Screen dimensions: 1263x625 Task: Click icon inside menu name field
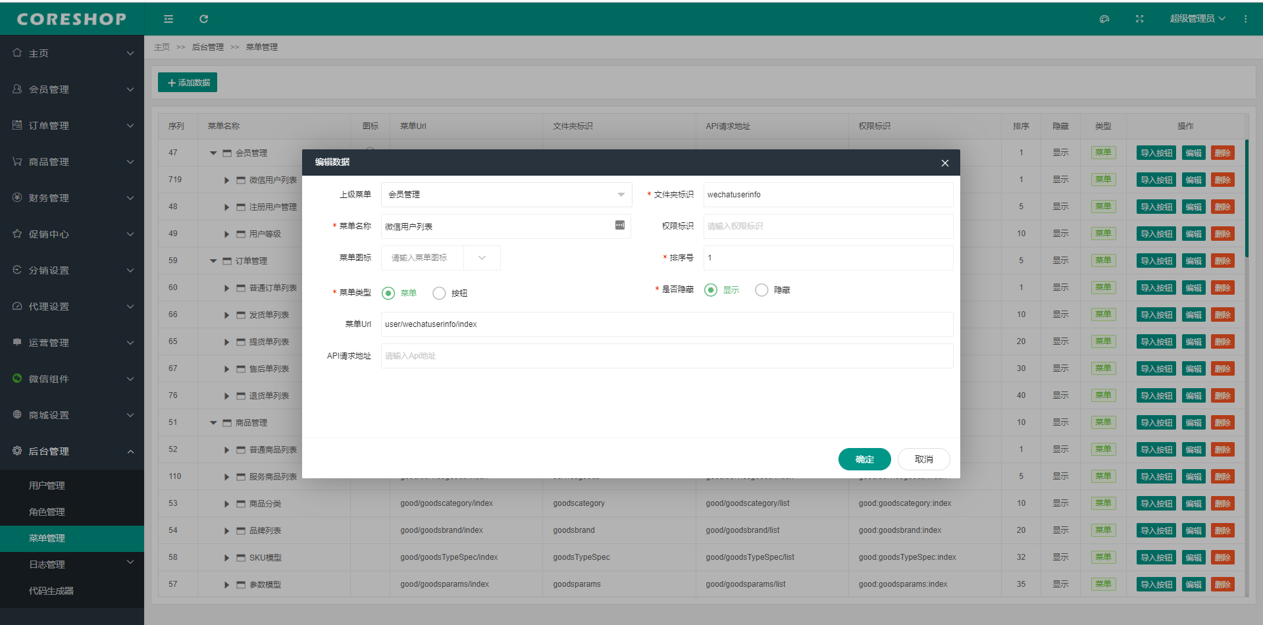point(619,226)
